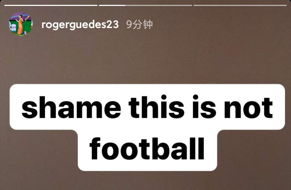
Task: Click the word "football" in the sticker
Action: [x=147, y=149]
